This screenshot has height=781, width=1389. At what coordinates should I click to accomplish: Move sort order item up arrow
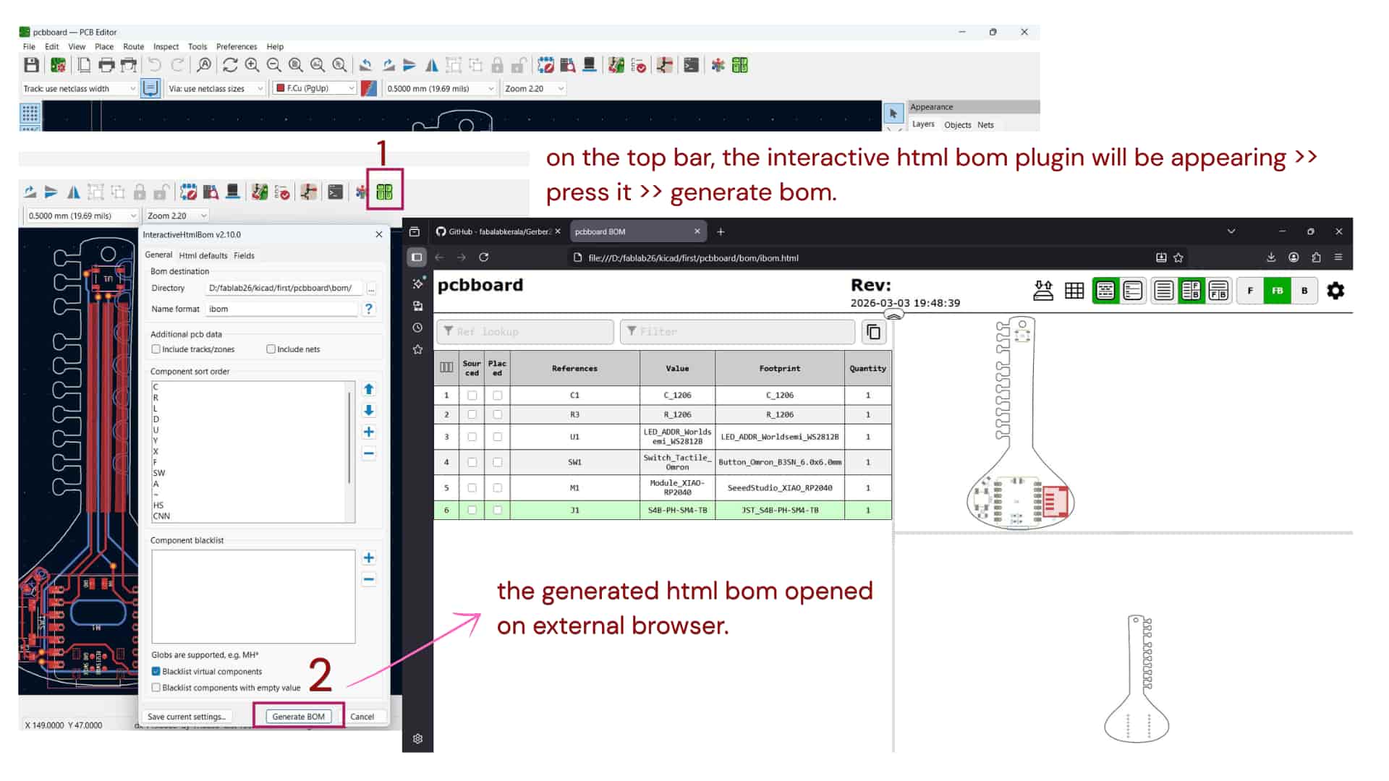tap(368, 389)
